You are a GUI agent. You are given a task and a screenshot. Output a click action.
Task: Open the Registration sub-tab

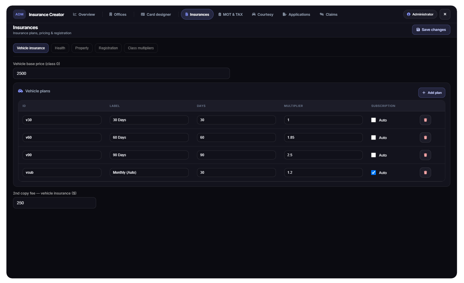click(108, 48)
